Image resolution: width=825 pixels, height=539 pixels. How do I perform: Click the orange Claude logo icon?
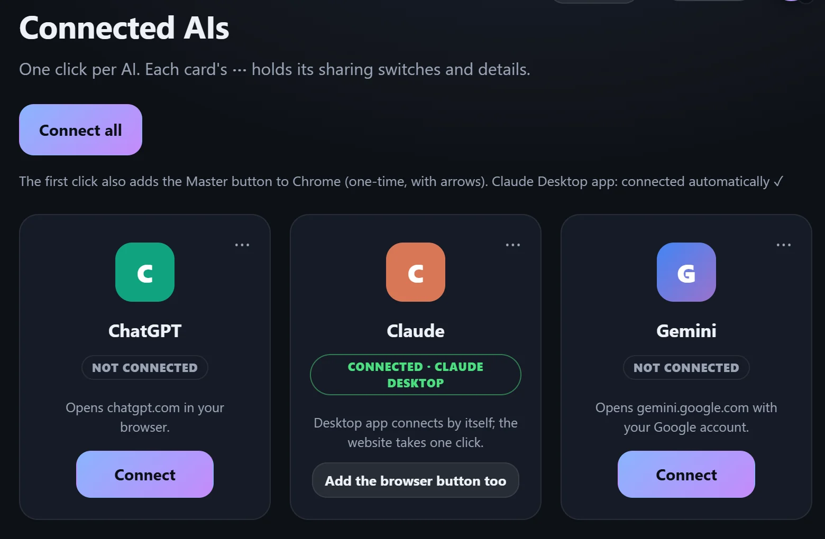pos(416,272)
